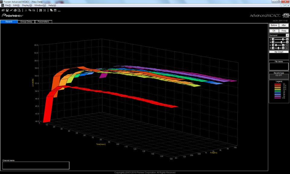Viewport: 290px width, 174px height.
Task: Toggle the After measurement view
Action: (x=284, y=25)
